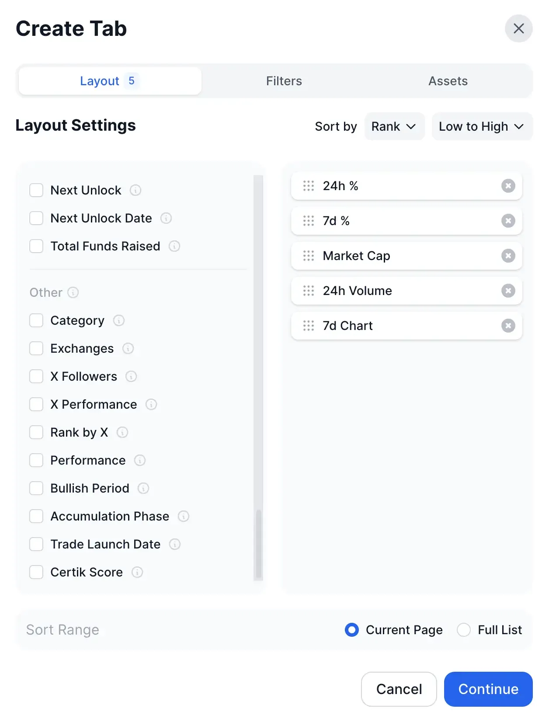
Task: Open the Sort by "Rank" dropdown
Action: [394, 126]
